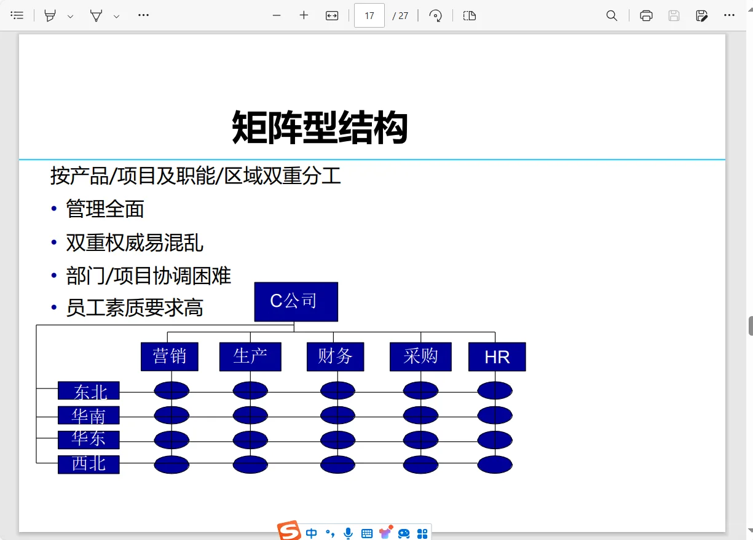The height and width of the screenshot is (540, 753).
Task: Click the 采购 department box
Action: pyautogui.click(x=420, y=357)
